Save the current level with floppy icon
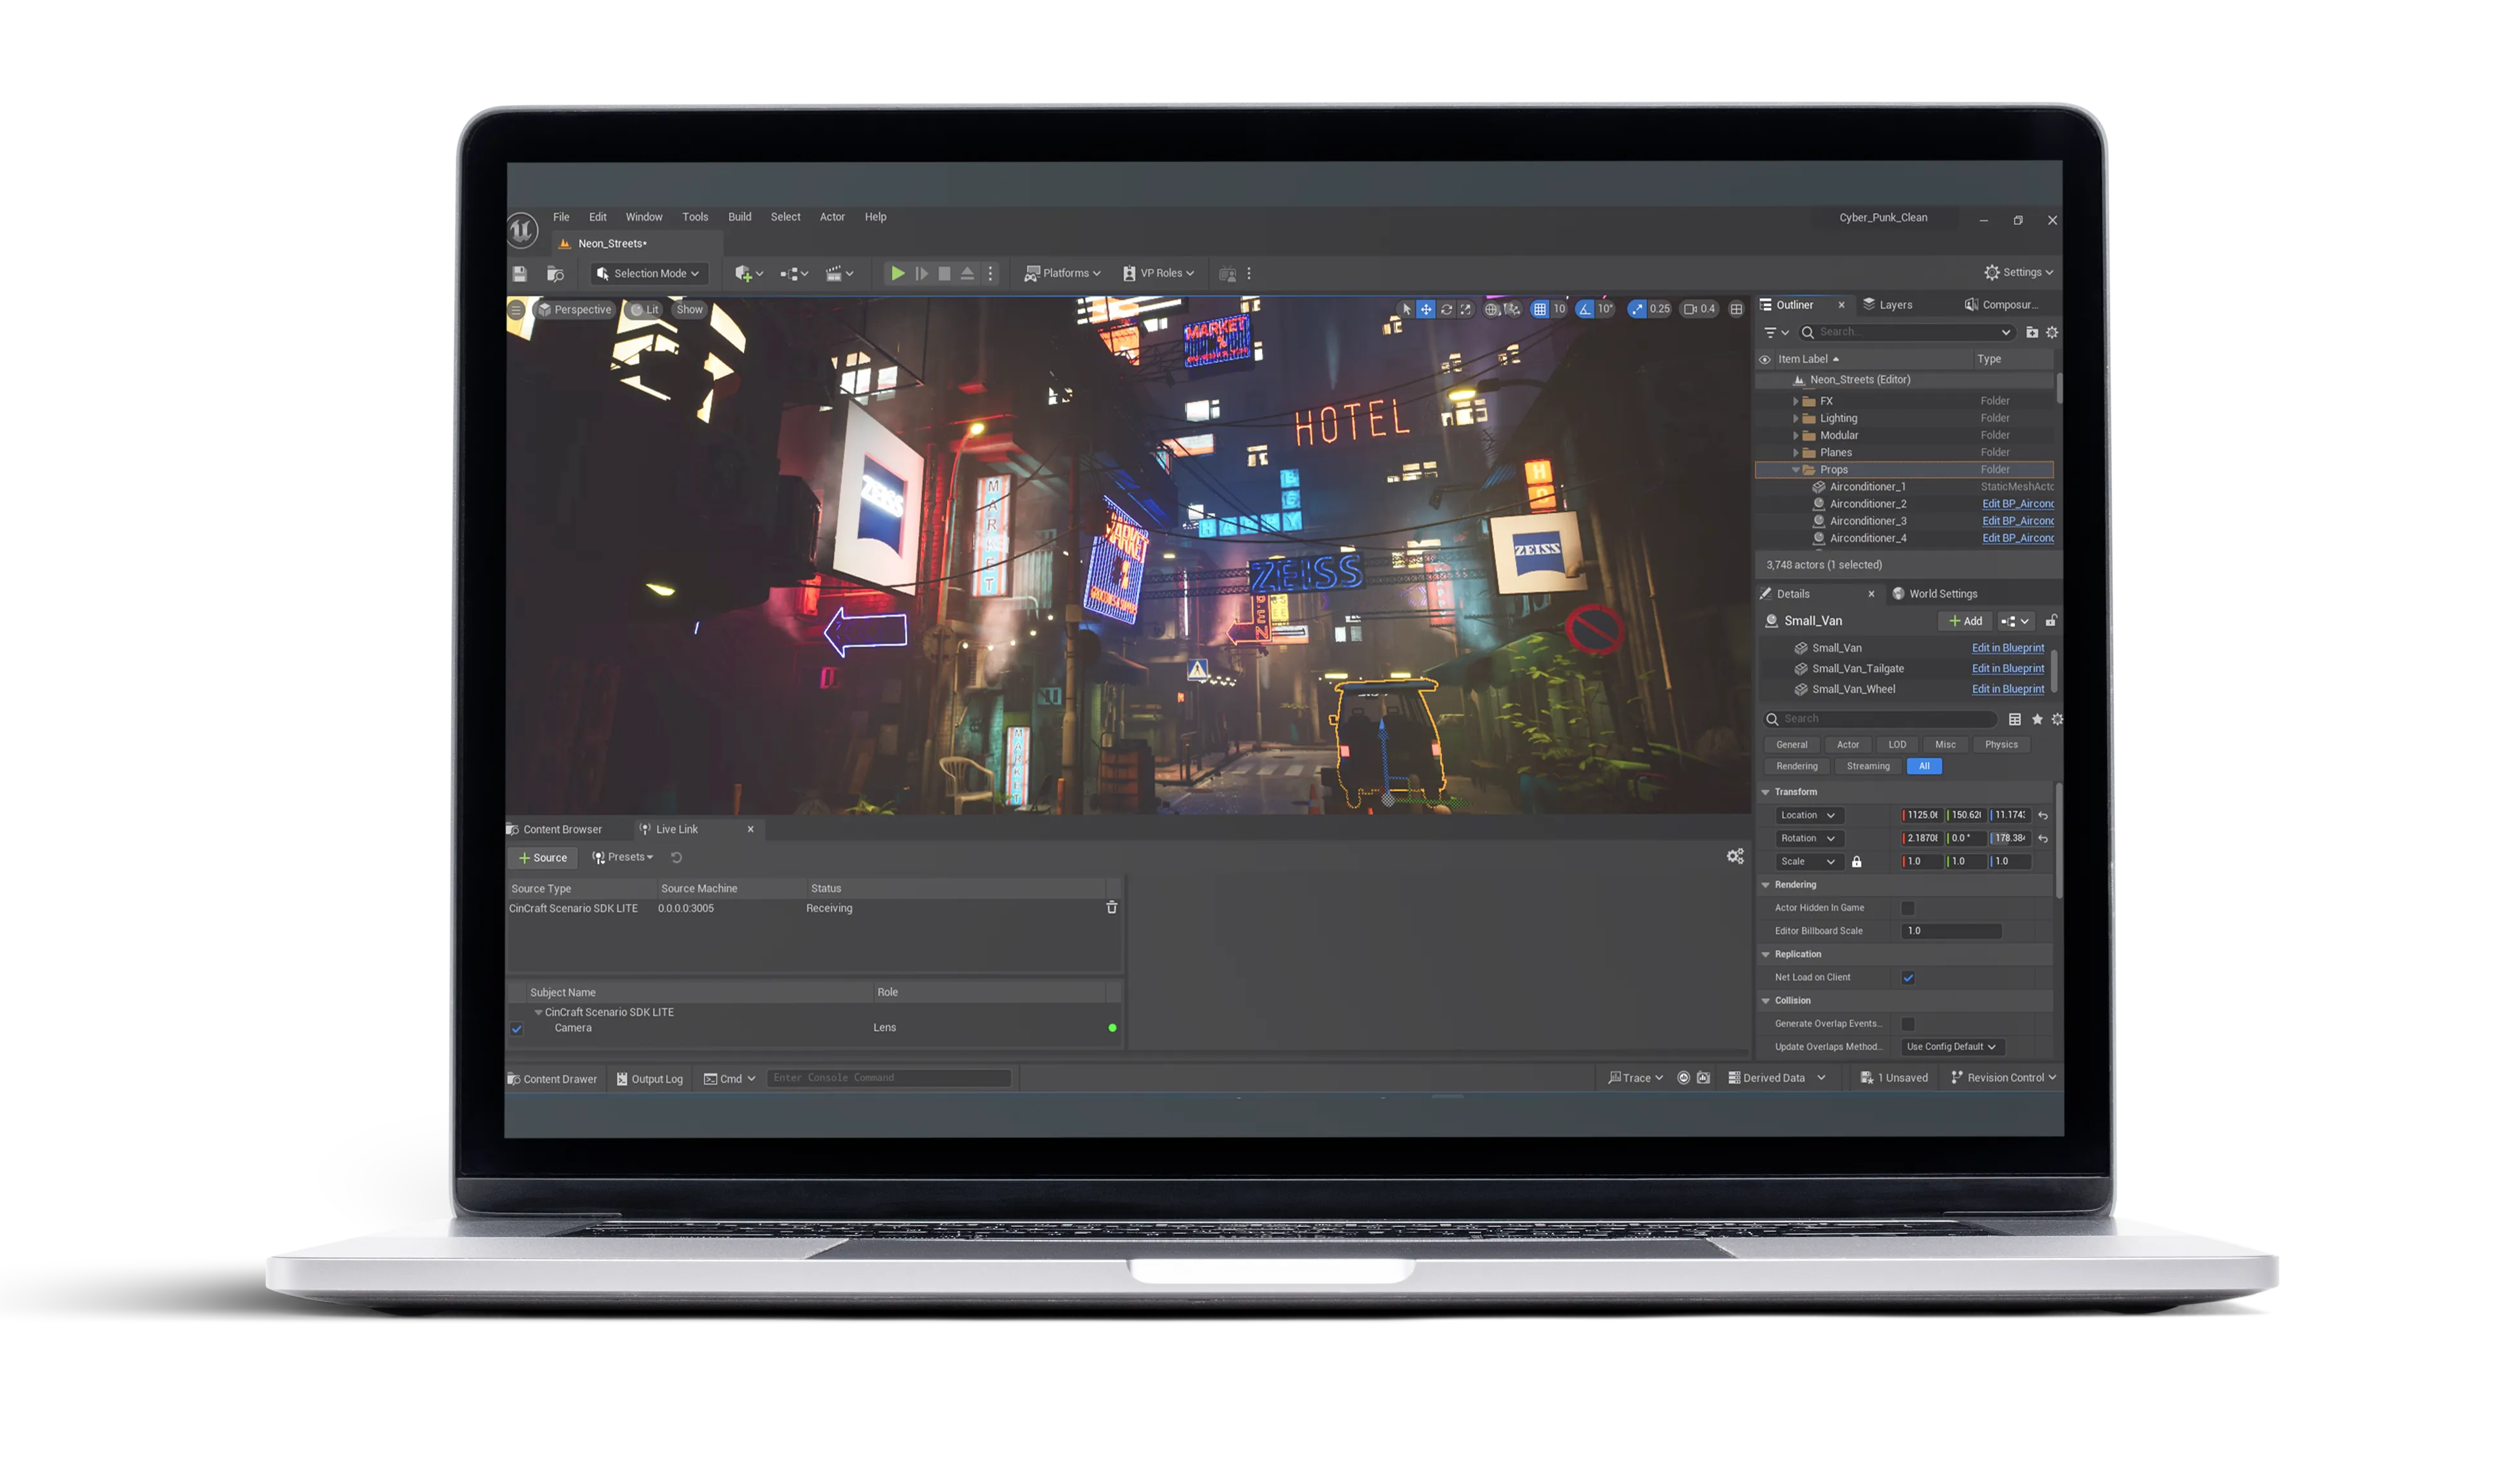Viewport: 2513px width, 1484px height. (519, 273)
